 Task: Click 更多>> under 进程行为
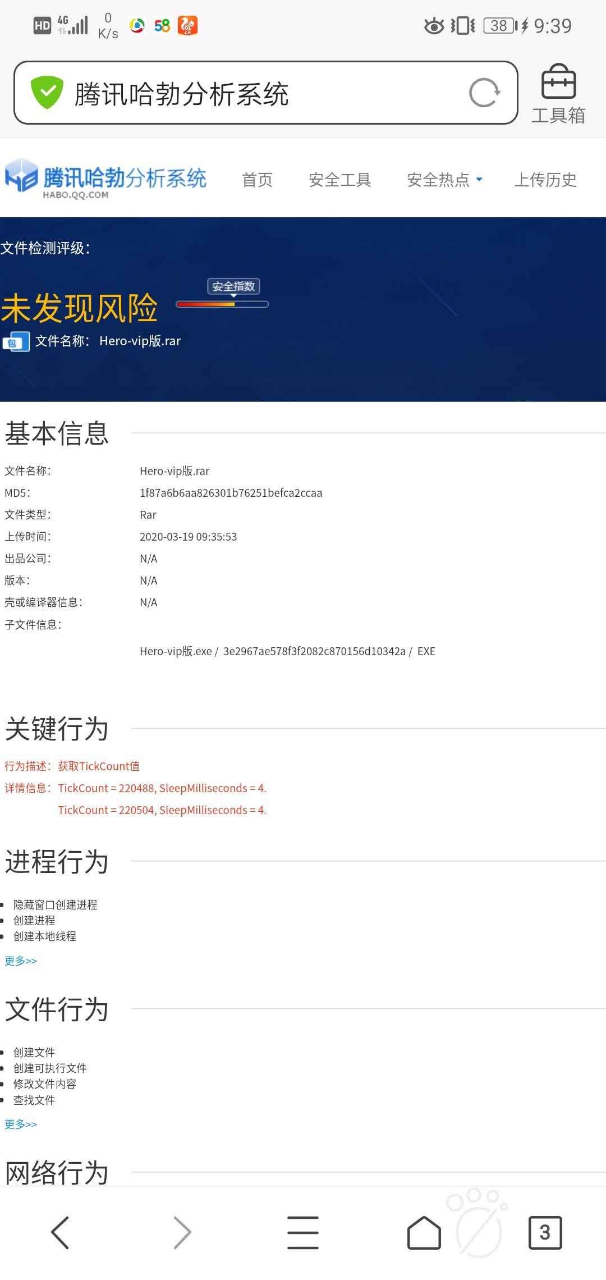coord(21,961)
